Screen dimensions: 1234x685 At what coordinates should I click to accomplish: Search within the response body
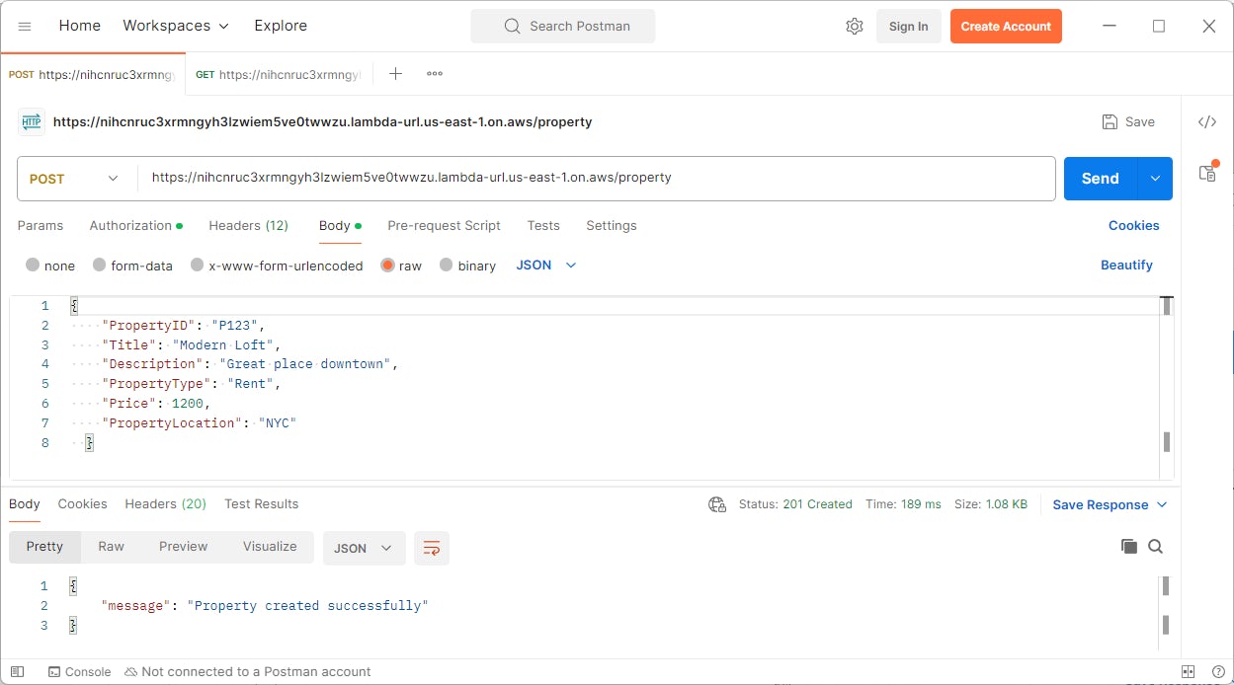[x=1156, y=546]
